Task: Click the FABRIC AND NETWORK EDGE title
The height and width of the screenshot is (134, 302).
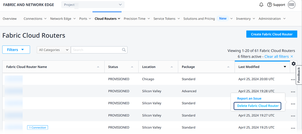Action: [29, 5]
